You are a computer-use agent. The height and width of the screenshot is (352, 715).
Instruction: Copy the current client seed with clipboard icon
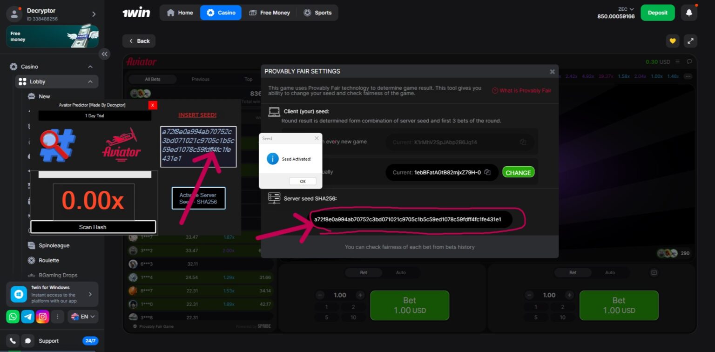(487, 172)
